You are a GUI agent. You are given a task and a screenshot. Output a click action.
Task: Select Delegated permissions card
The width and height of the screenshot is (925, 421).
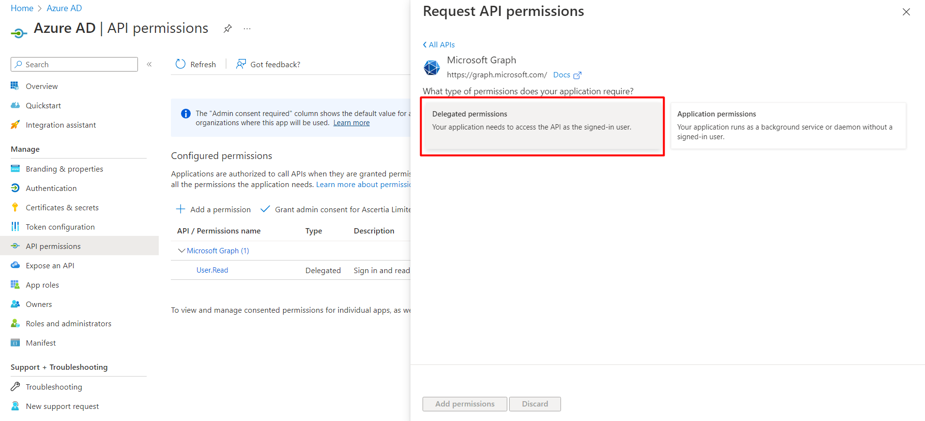click(x=543, y=126)
